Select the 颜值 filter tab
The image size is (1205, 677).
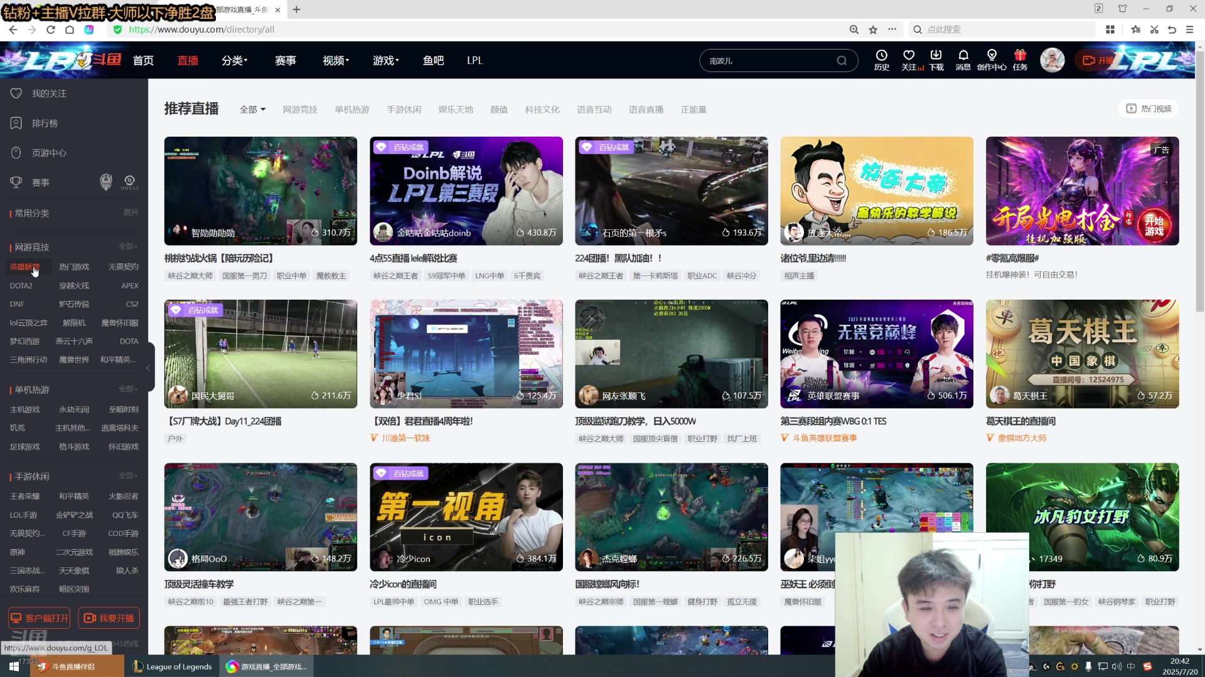(x=499, y=110)
